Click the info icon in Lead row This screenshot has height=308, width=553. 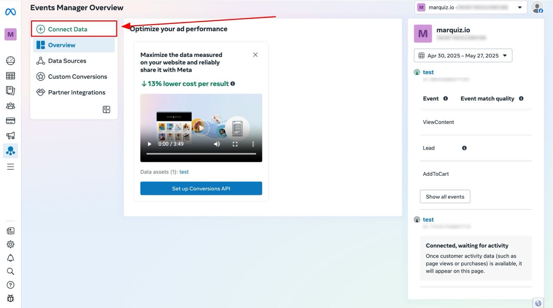coord(464,148)
